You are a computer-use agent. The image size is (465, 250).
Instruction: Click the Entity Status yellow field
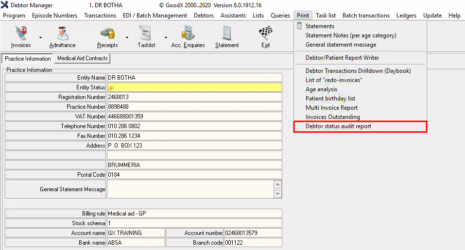point(194,87)
